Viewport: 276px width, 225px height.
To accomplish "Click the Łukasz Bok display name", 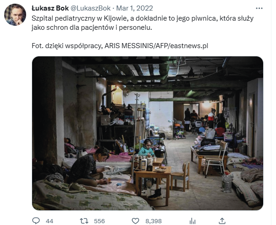I will point(50,8).
